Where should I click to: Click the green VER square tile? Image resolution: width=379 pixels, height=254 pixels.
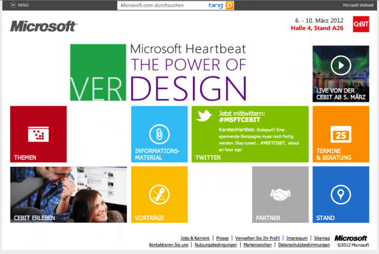tap(98, 72)
